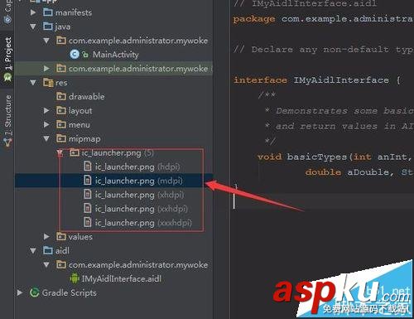Select ic_launcher.png (xxxhdpi) file

pos(143,223)
